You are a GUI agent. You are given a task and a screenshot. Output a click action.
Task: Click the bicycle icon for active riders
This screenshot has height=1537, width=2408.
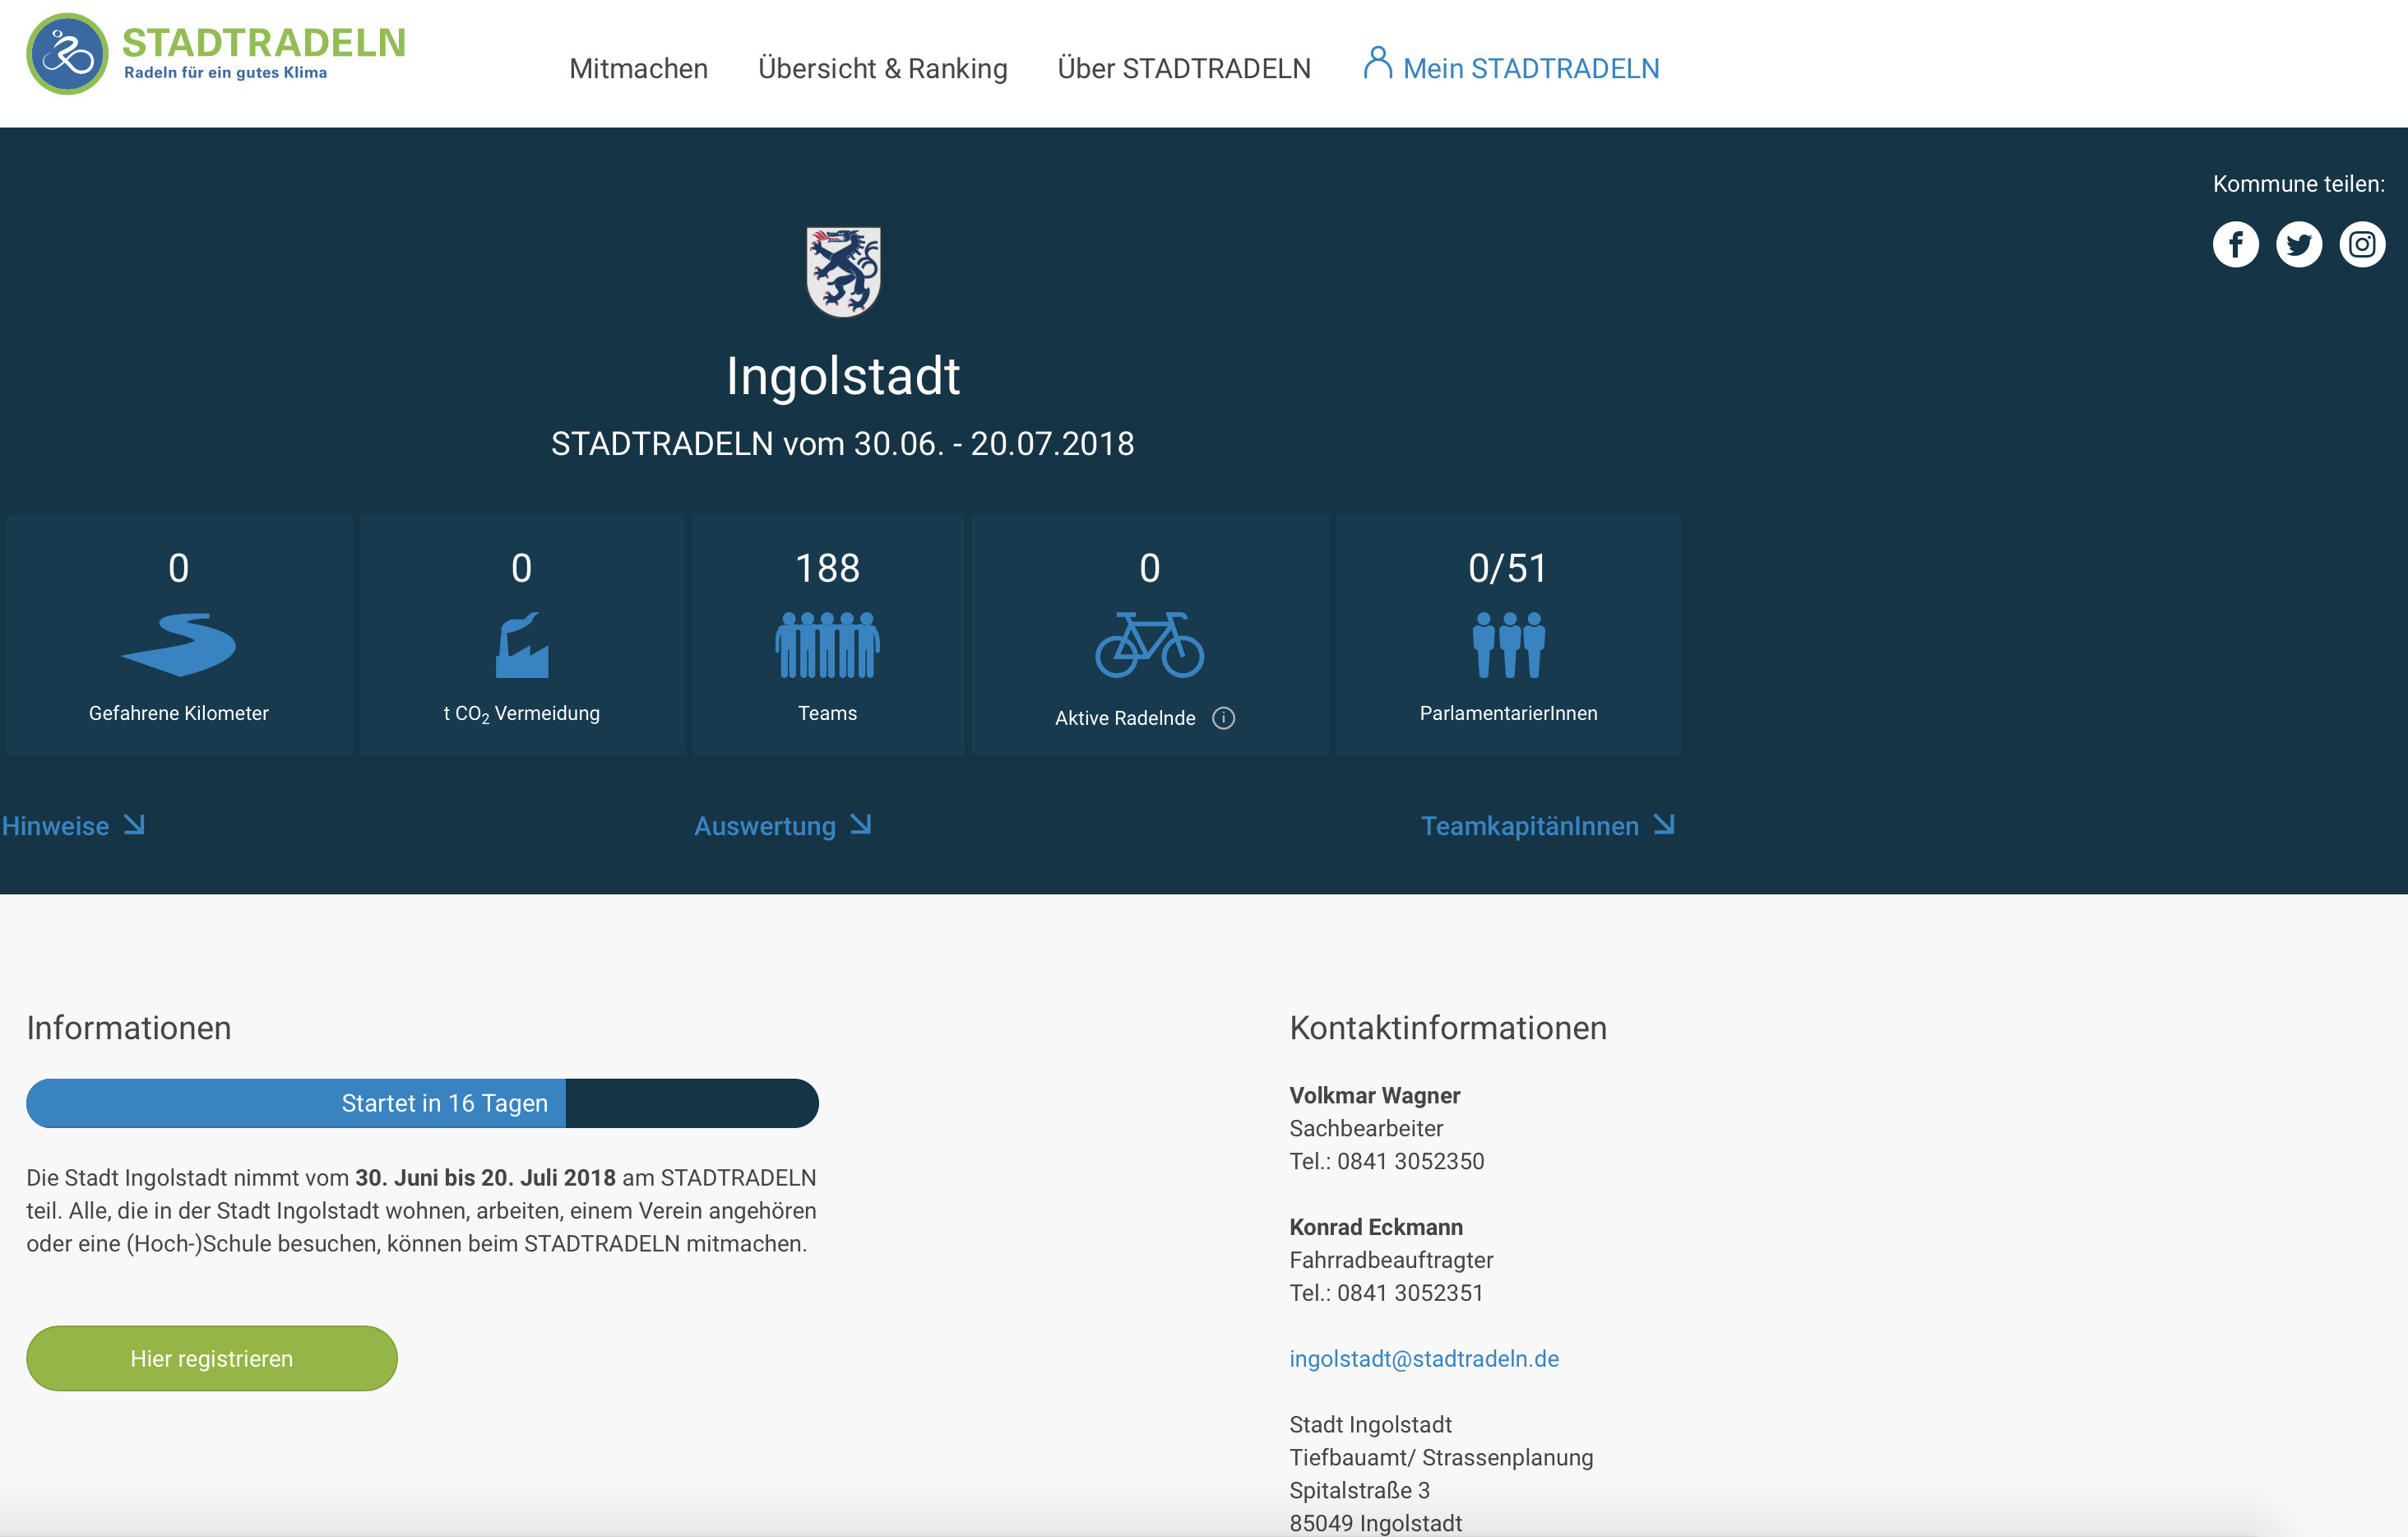(1149, 645)
